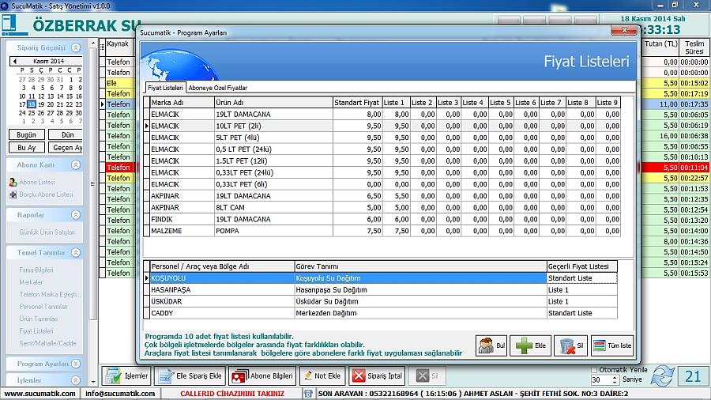Click the Bugün date filter button
This screenshot has height=400, width=711.
pyautogui.click(x=26, y=135)
